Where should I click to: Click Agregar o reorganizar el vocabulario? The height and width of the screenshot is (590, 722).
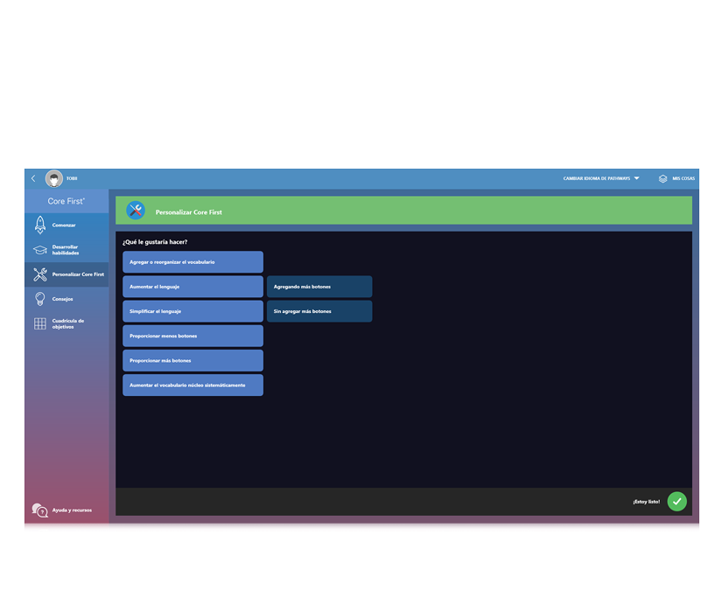(193, 261)
